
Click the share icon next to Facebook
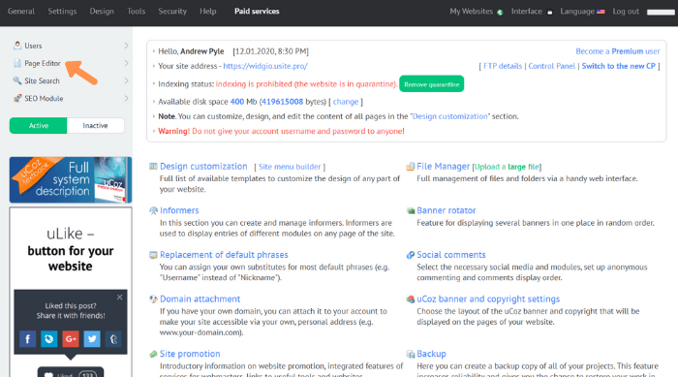click(x=48, y=339)
